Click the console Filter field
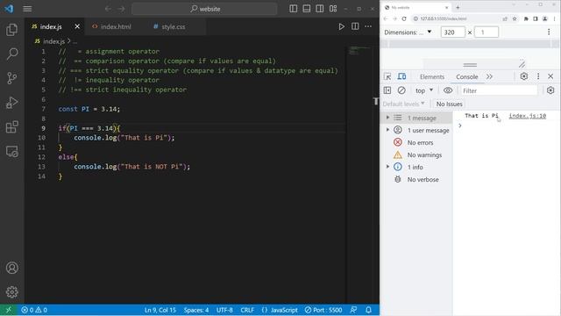561x316 pixels. [x=499, y=90]
